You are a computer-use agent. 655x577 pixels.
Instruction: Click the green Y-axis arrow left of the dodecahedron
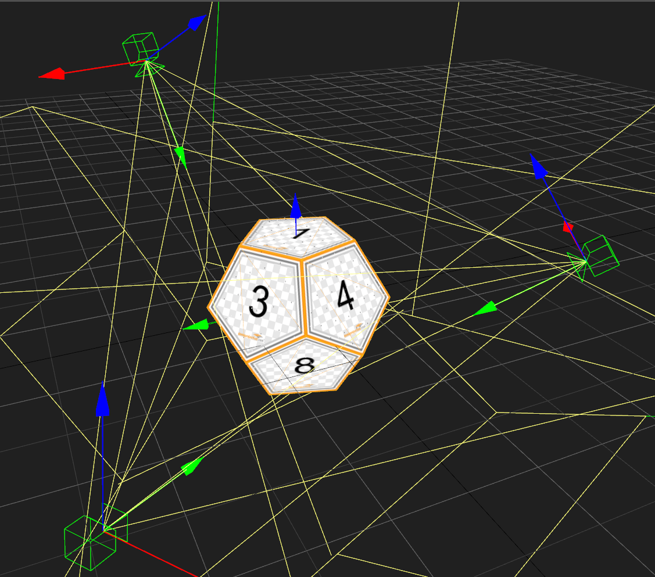(x=196, y=325)
